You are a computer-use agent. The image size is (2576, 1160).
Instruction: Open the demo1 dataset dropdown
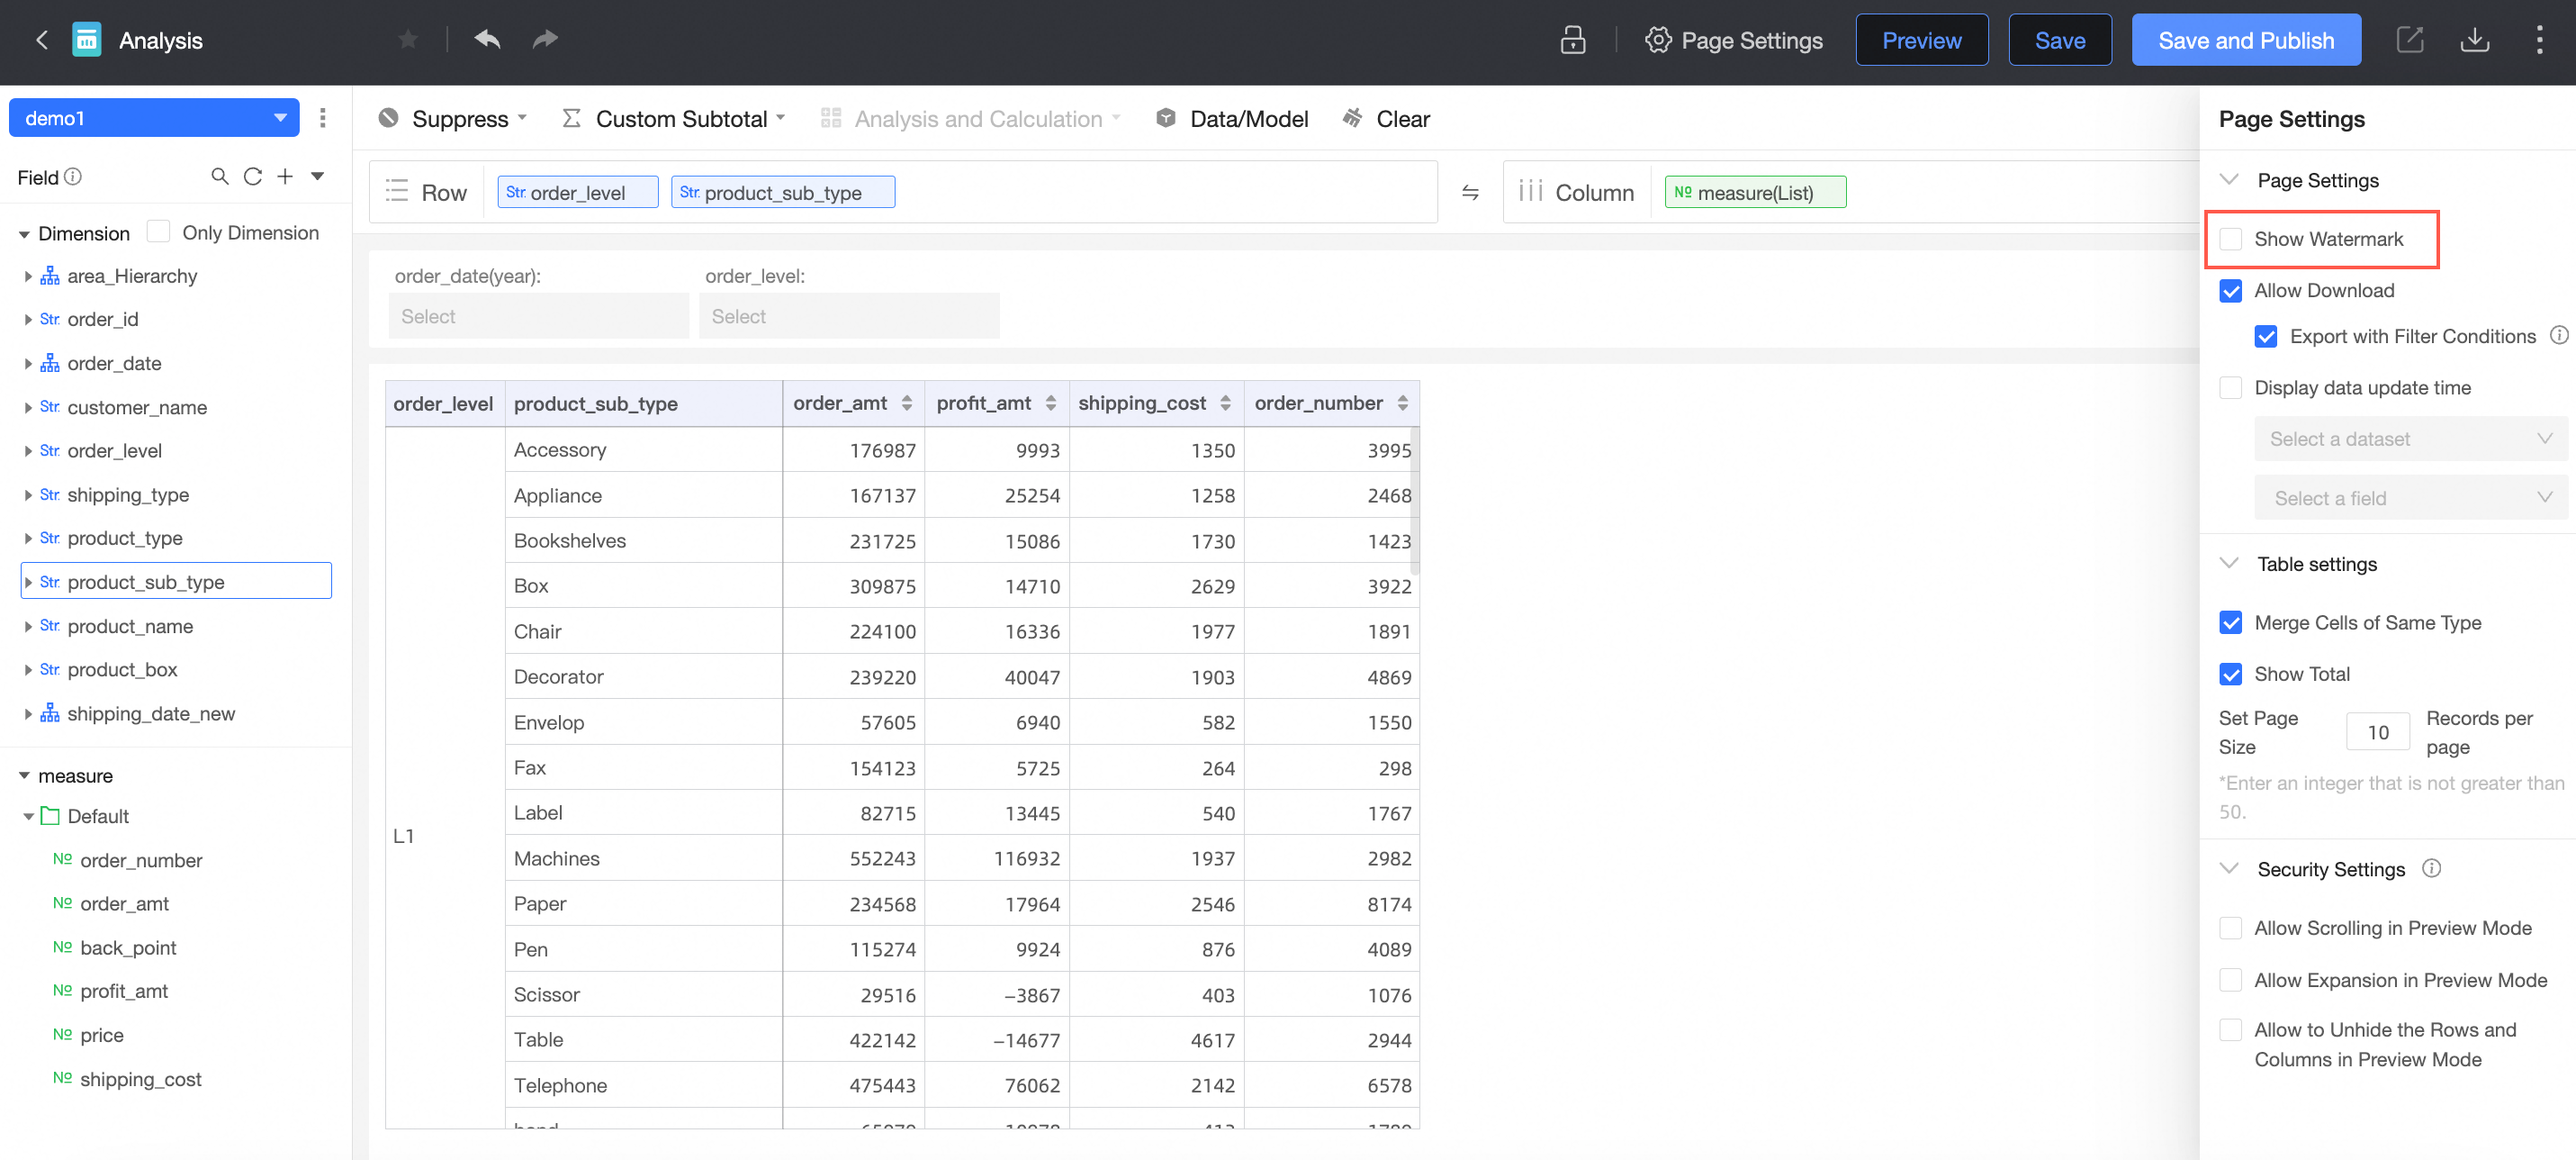click(154, 118)
